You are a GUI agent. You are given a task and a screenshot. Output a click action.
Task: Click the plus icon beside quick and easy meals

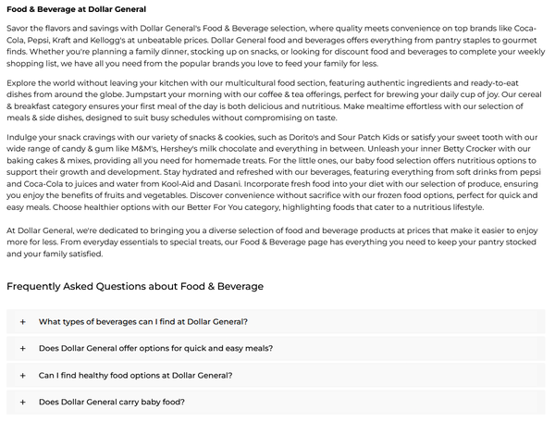[22, 349]
